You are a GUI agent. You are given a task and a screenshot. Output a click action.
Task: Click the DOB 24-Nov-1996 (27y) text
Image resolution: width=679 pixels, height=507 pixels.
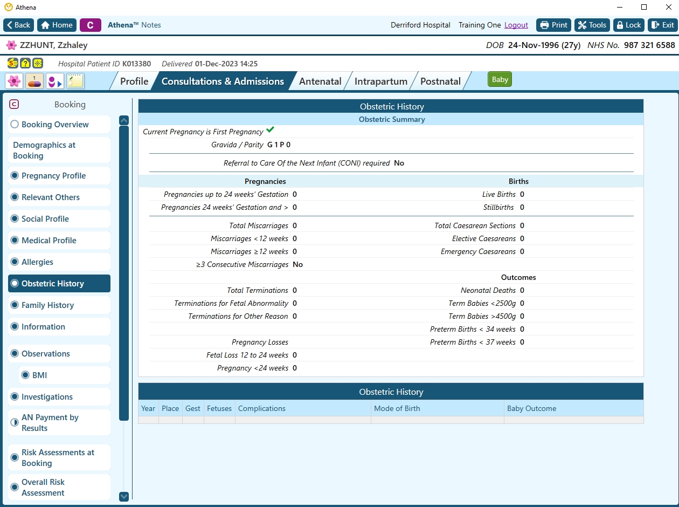pos(533,45)
